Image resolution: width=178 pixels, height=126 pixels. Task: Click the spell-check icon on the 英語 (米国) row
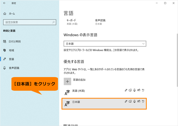pos(143,90)
